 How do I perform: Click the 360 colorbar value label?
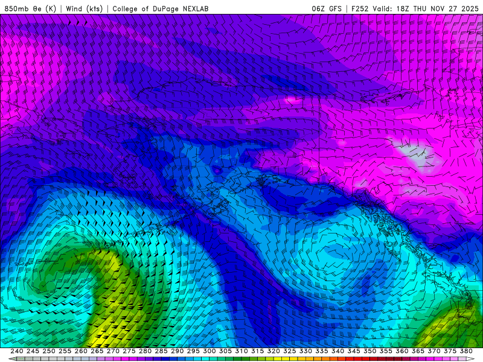tap(401, 351)
